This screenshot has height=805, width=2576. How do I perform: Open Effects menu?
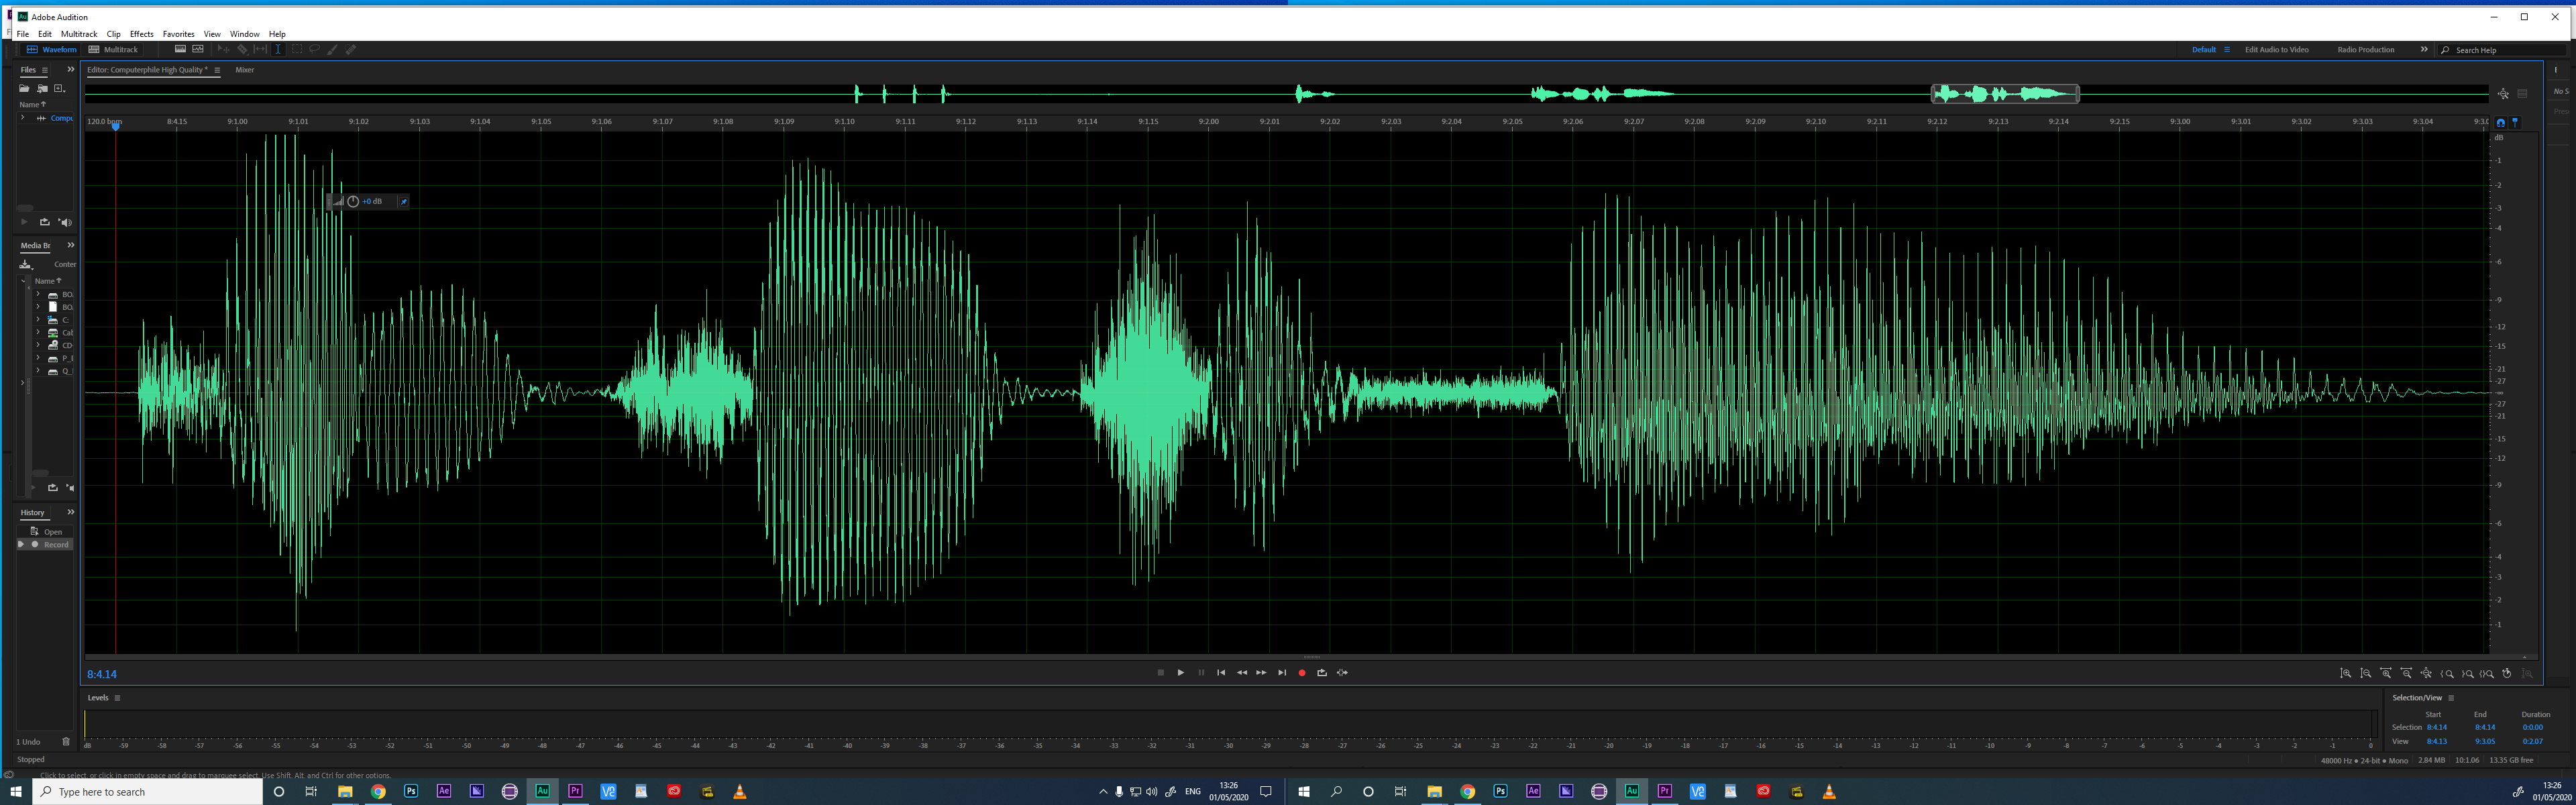[x=142, y=34]
